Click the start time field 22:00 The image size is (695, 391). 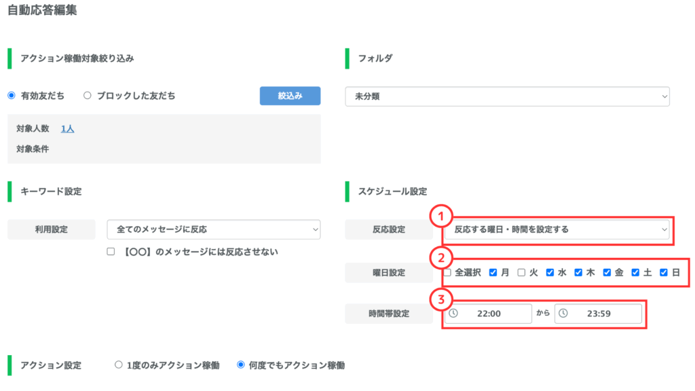point(488,314)
